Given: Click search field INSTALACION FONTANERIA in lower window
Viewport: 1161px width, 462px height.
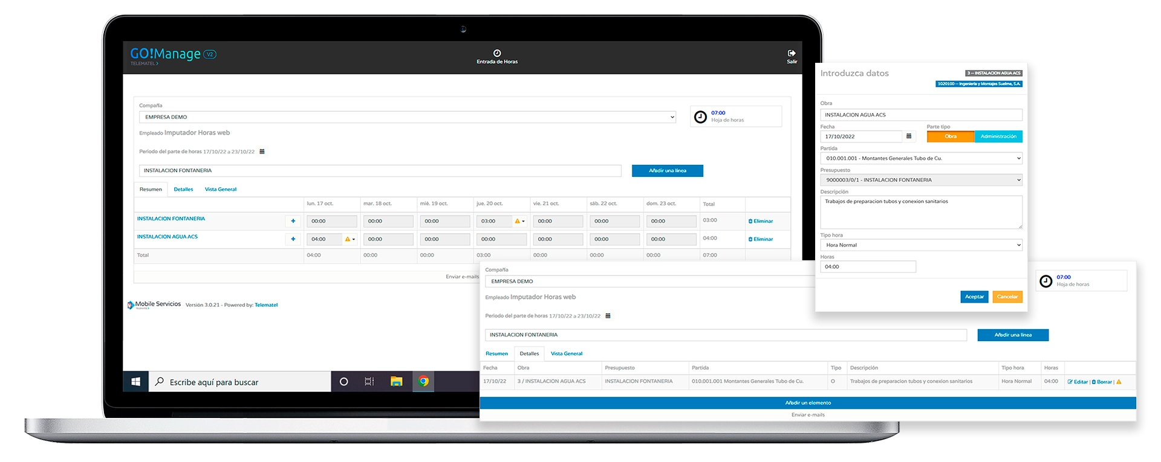Looking at the screenshot, I should tap(726, 335).
